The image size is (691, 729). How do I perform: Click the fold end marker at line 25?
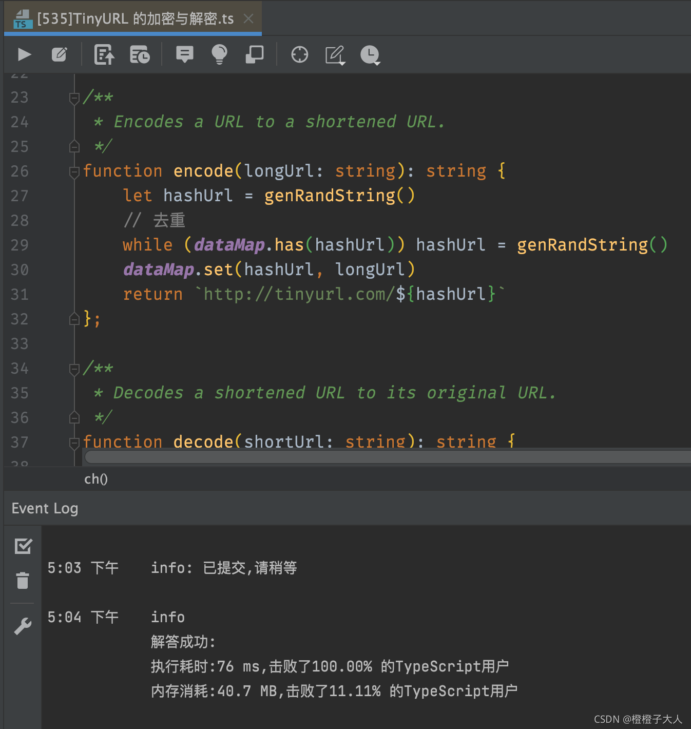(74, 147)
